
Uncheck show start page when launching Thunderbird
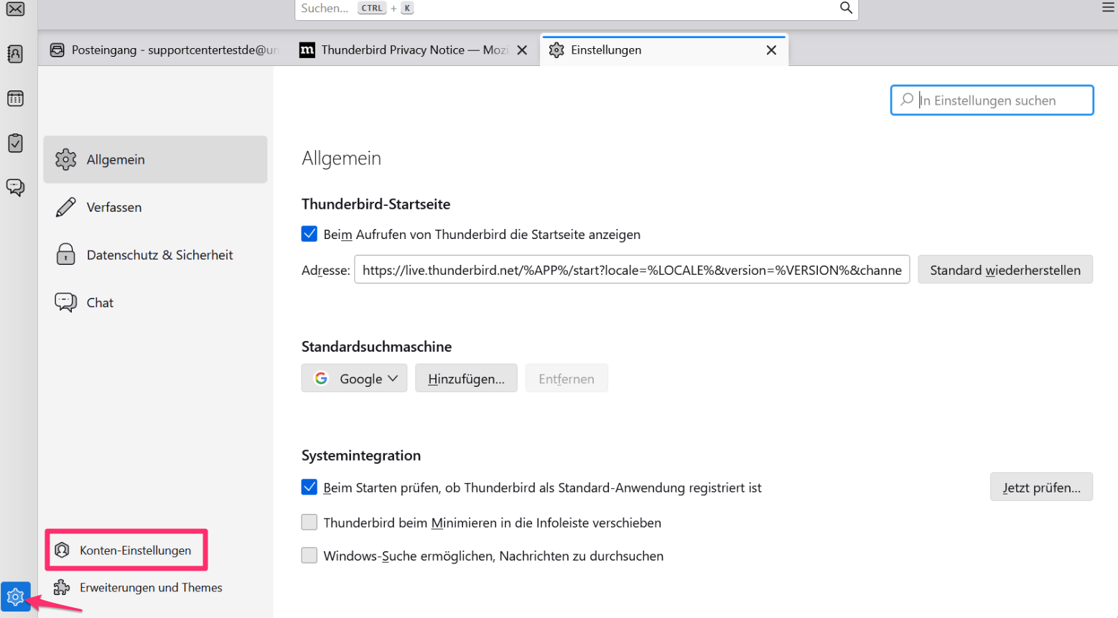[x=309, y=234]
